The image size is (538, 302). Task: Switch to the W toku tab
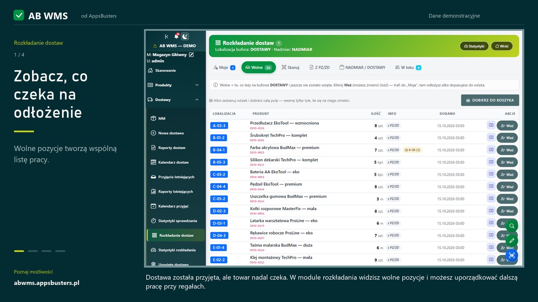coord(408,68)
